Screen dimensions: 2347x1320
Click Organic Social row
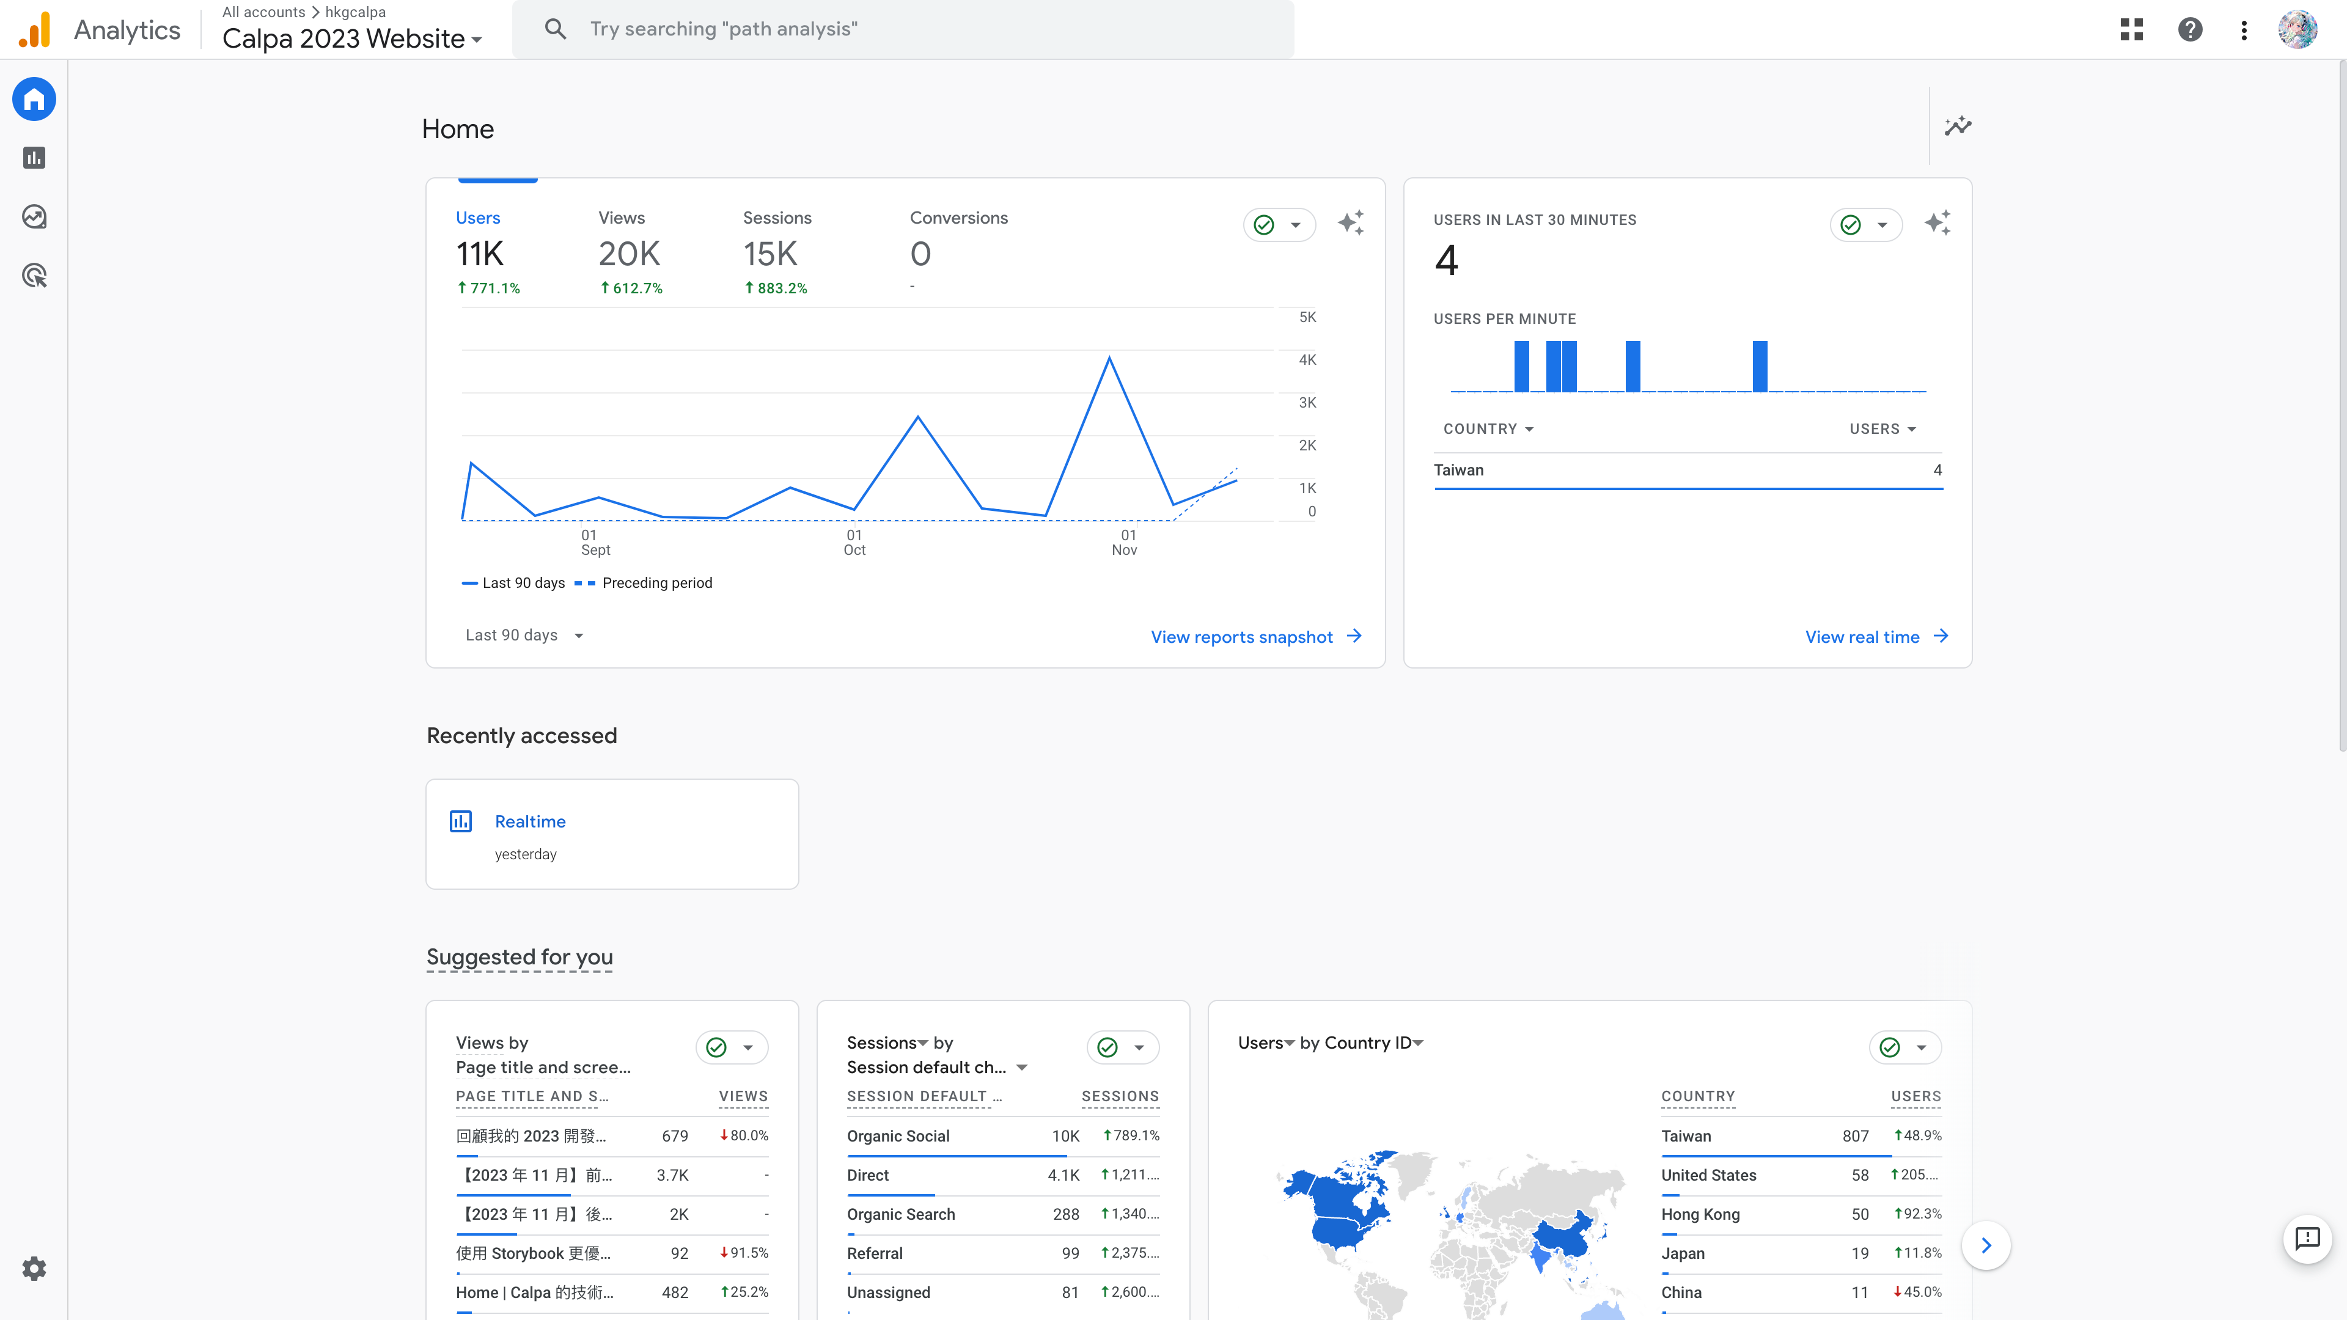pos(1002,1136)
